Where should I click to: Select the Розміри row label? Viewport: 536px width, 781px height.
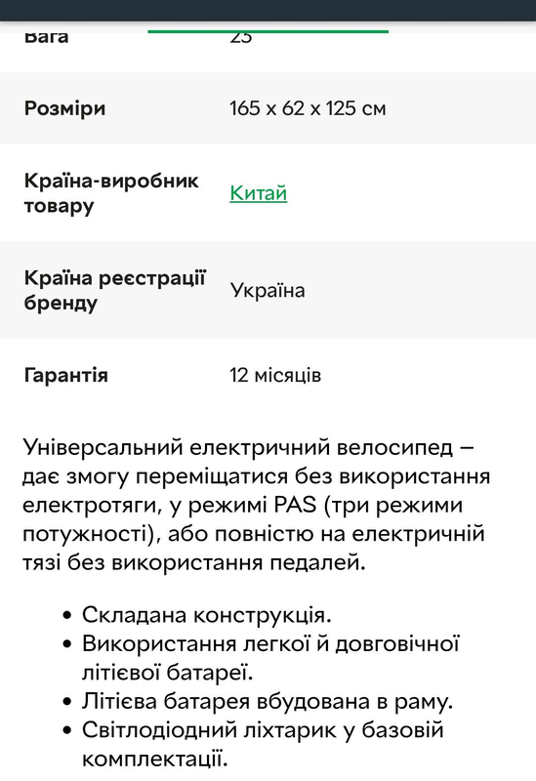[64, 108]
